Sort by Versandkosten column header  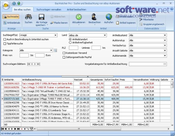[141, 80]
